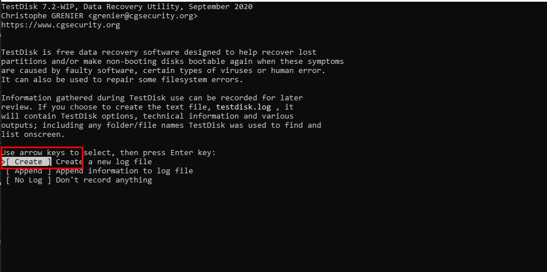
Task: Pick the [ No Log ] option
Action: click(x=29, y=180)
